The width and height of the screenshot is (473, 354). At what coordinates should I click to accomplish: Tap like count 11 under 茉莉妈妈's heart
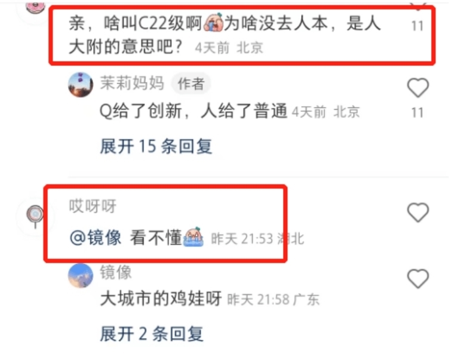pos(418,112)
